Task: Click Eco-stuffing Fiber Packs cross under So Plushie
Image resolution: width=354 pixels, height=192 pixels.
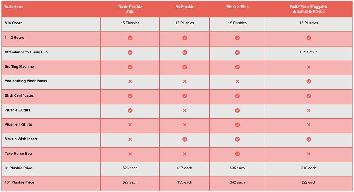Action: pos(185,81)
